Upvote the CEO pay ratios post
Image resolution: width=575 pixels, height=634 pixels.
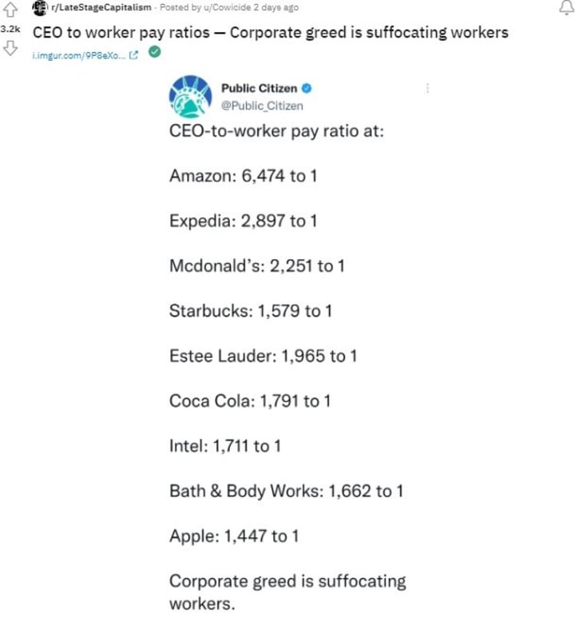coord(10,10)
